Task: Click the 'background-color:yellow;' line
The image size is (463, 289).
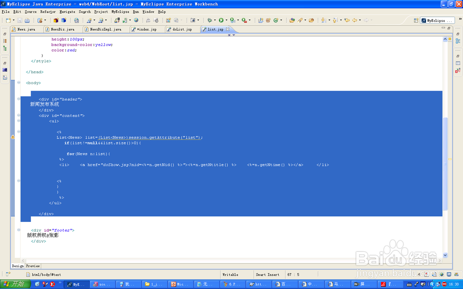Action: click(x=82, y=44)
